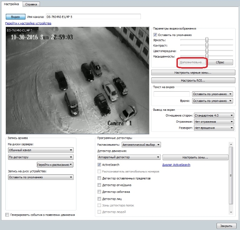This screenshot has height=230, width=240.
Task: Adjust the Насыщенность slider
Action: tap(207, 56)
